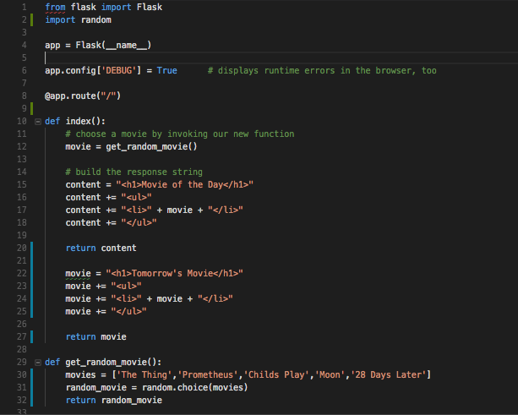Click 'import random' statement
The width and height of the screenshot is (518, 415).
tap(79, 19)
